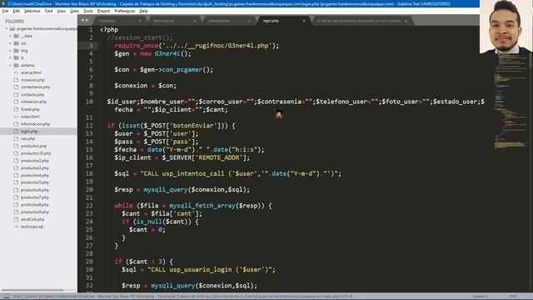This screenshot has height=300, width=533.
Task: Click the productos.php file icon
Action: pyautogui.click(x=16, y=146)
